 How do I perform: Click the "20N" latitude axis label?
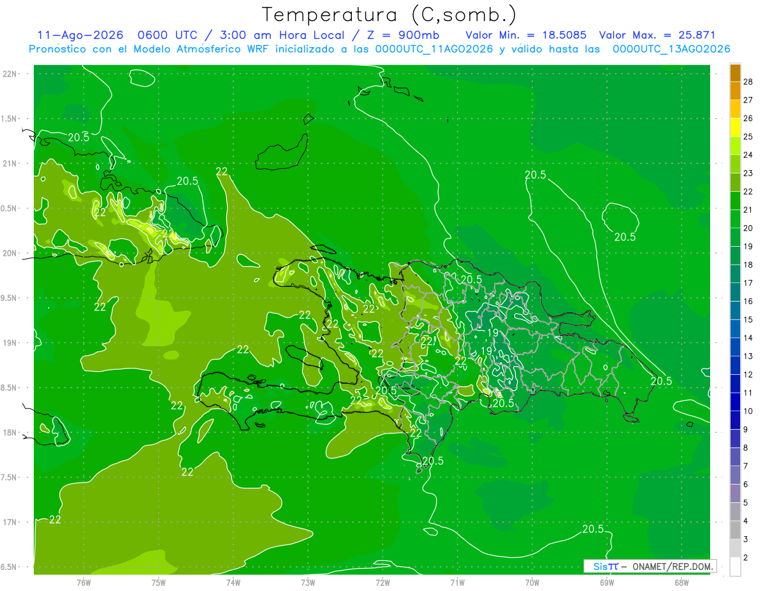(11, 253)
